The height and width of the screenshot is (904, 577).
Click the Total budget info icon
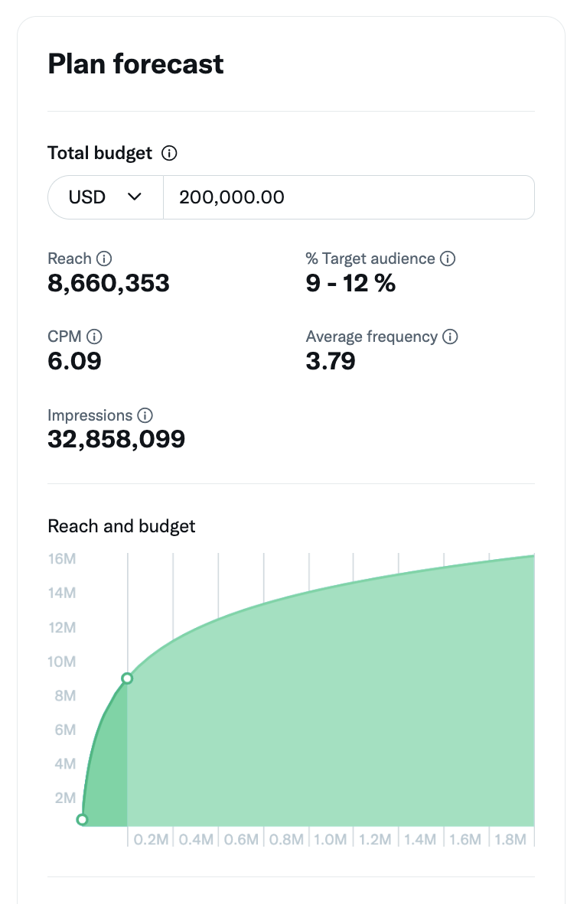coord(169,154)
